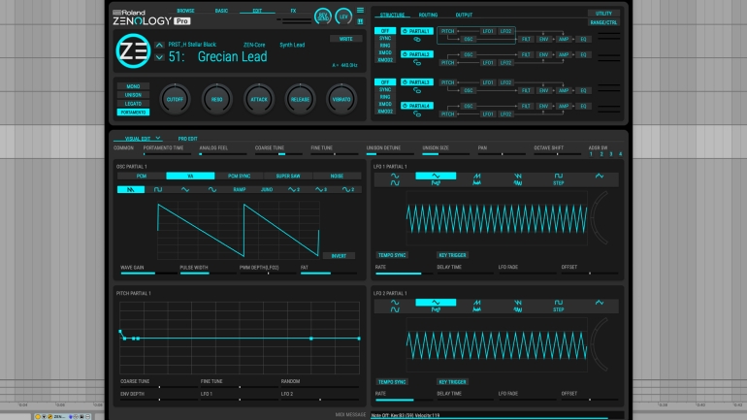Toggle the PARTIAL2 power switch

(x=405, y=54)
